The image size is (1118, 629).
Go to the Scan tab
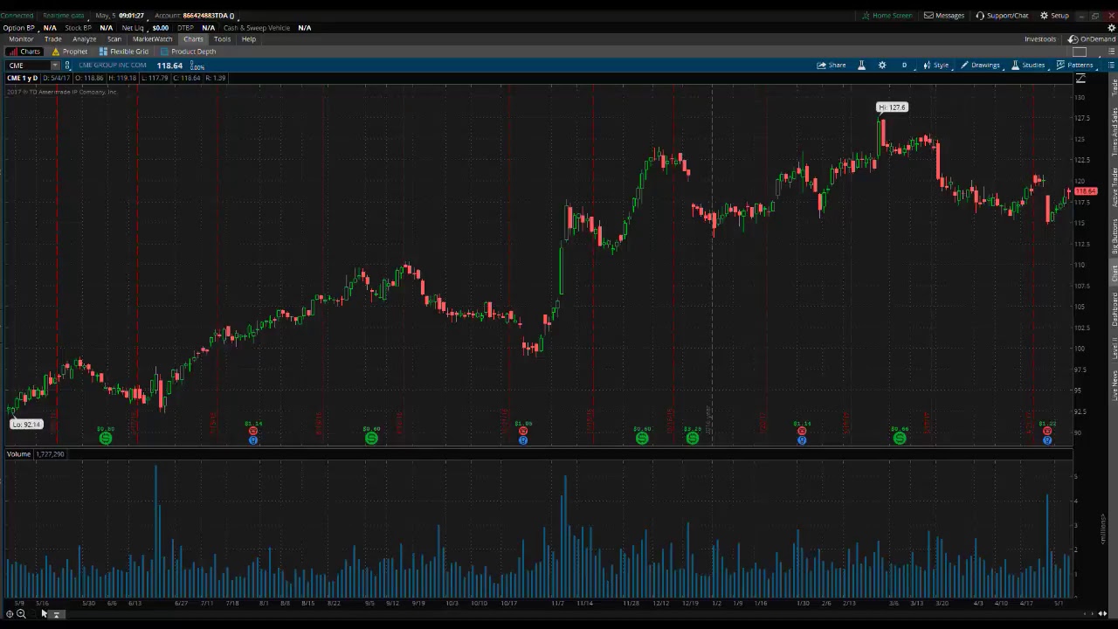[114, 39]
